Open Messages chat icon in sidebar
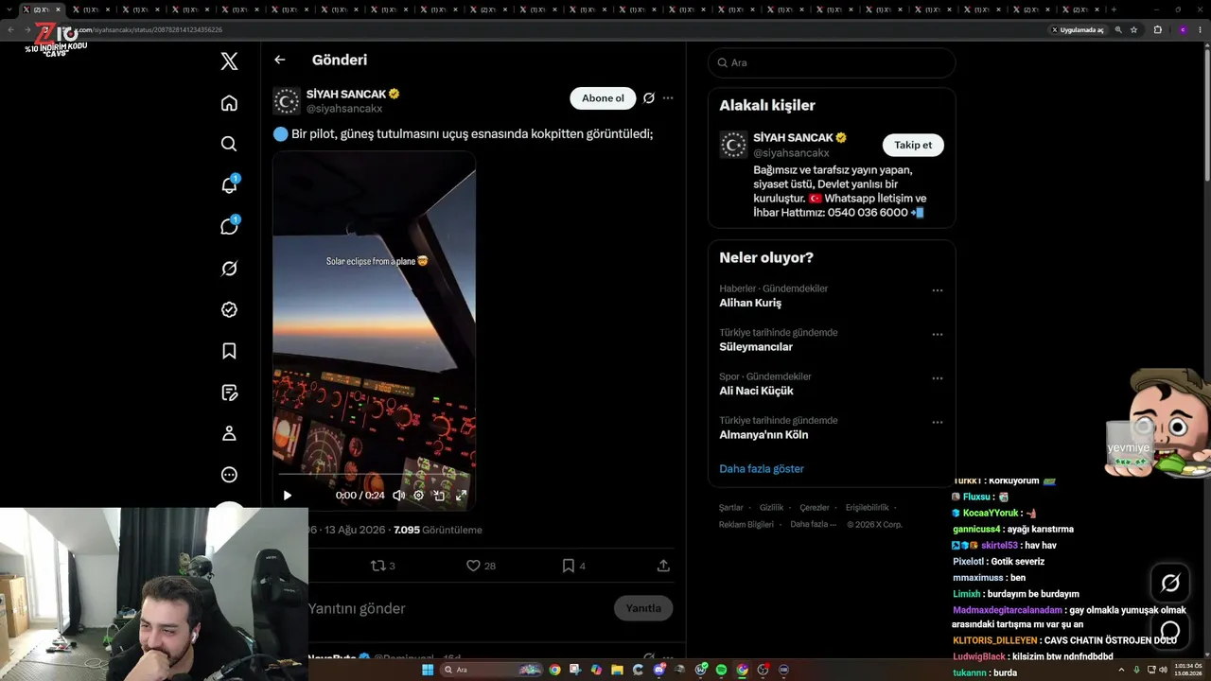This screenshot has width=1211, height=681. click(x=229, y=226)
